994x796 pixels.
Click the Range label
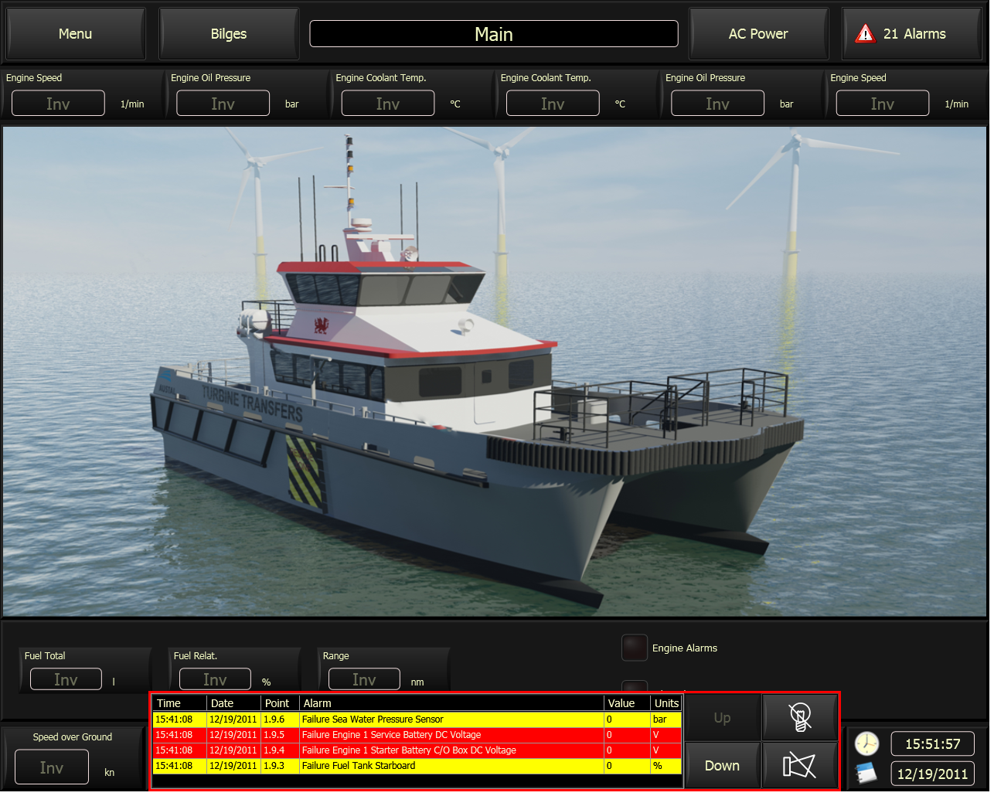point(336,656)
